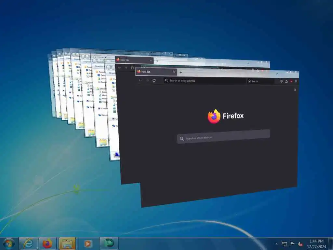Image resolution: width=333 pixels, height=250 pixels.
Task: Switch to Firefox via taskbar icon
Action: point(47,243)
